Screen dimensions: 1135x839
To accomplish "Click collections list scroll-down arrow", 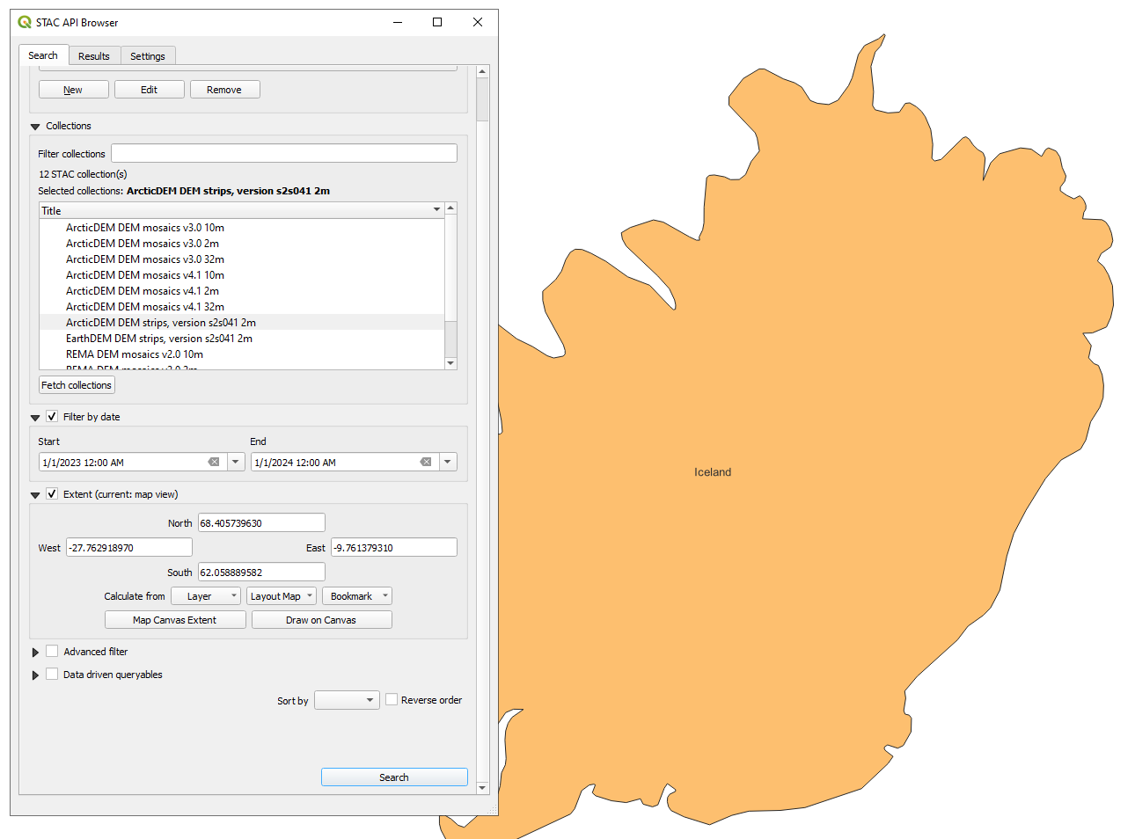I will coord(451,362).
